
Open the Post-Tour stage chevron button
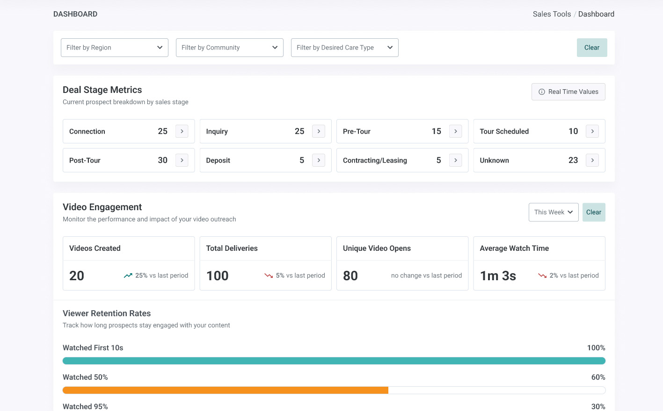click(x=182, y=160)
